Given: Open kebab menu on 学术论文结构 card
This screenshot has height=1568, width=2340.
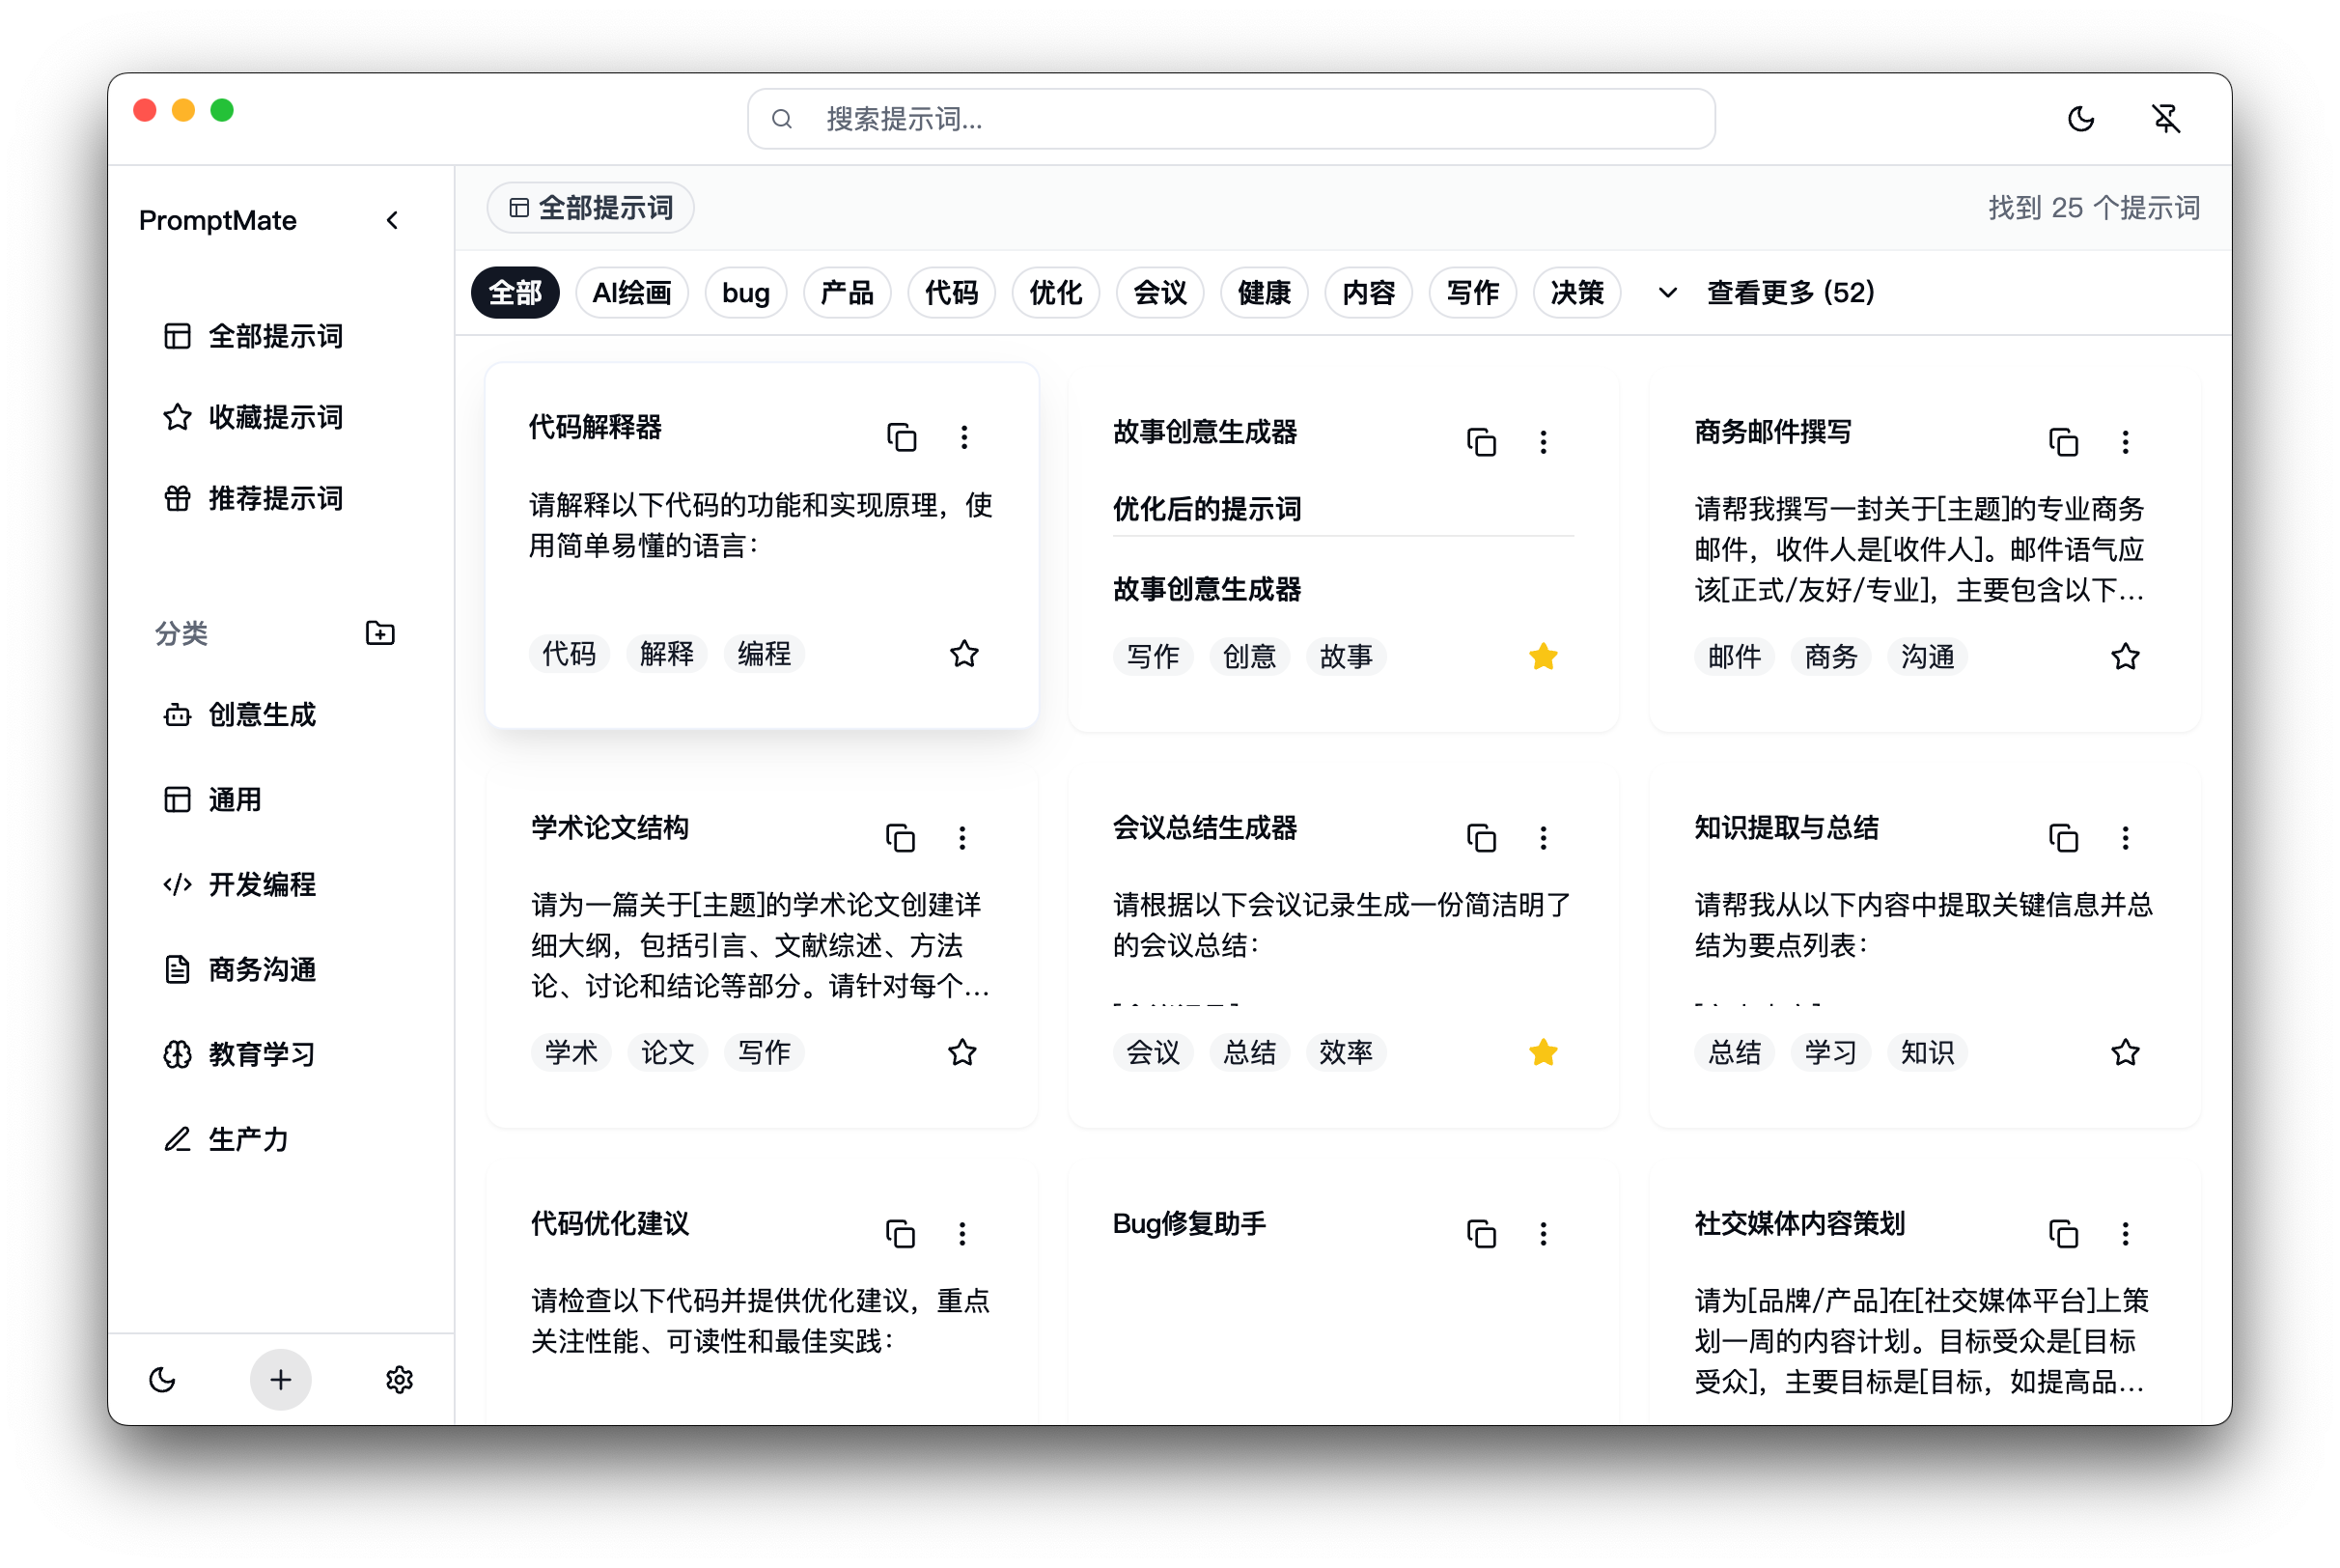Looking at the screenshot, I should 962,838.
